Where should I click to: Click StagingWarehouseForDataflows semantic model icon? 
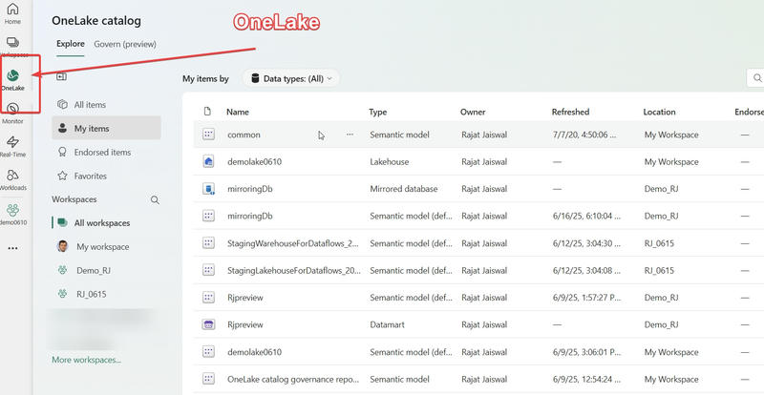click(208, 243)
